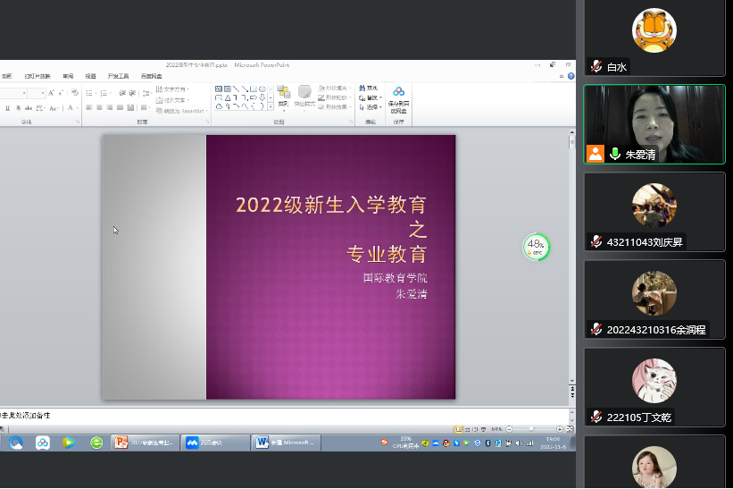Viewport: 733px width, 489px height.
Task: Open the green browser icon in taskbar
Action: (96, 443)
